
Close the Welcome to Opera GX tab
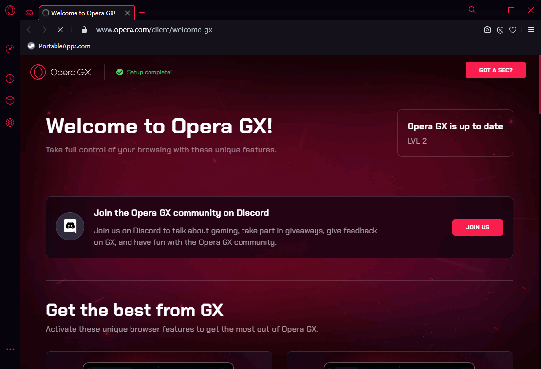[127, 13]
